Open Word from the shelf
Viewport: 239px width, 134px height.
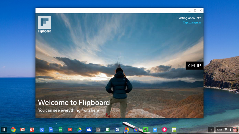pos(117,130)
